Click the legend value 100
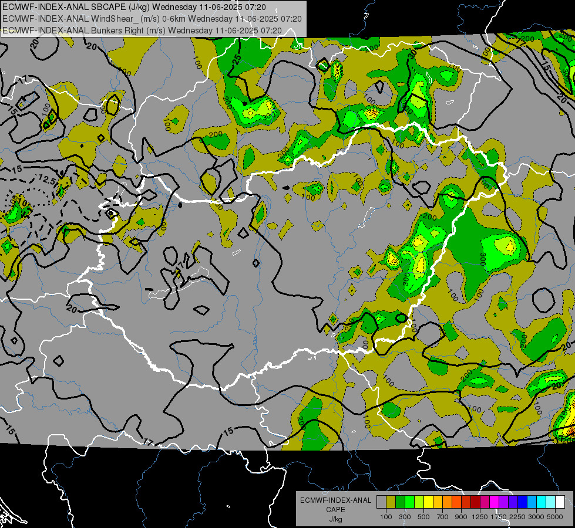575x528 pixels. pos(386,517)
